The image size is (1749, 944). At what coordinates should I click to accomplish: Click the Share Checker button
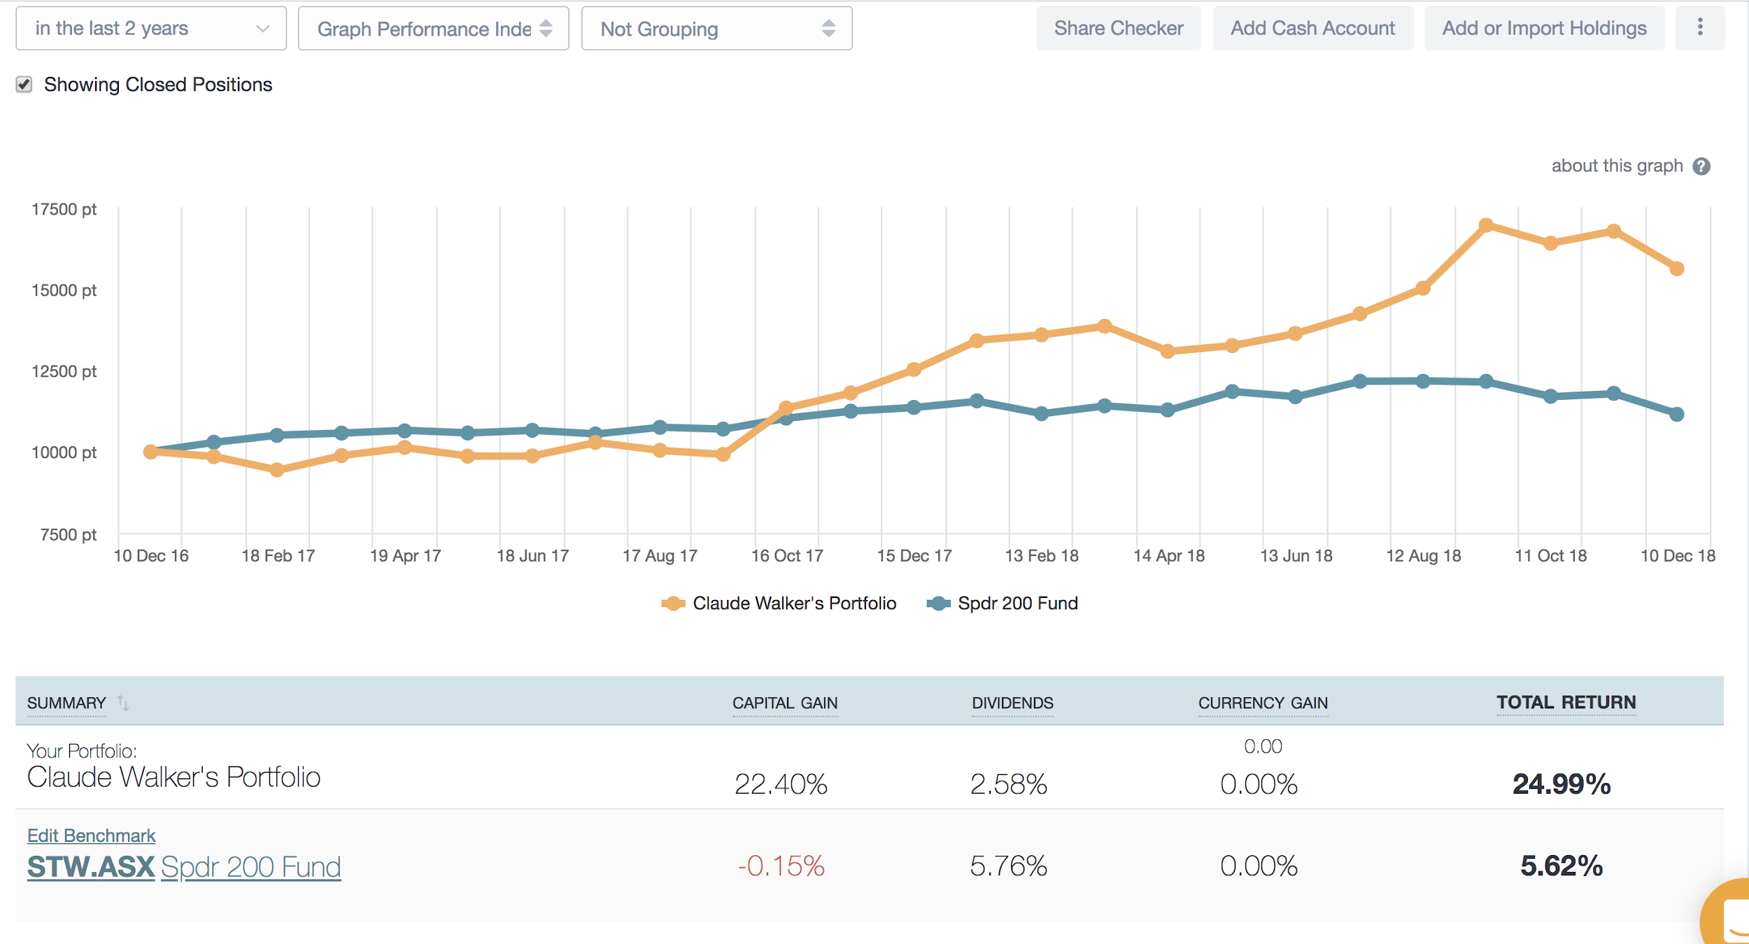[x=1118, y=28]
